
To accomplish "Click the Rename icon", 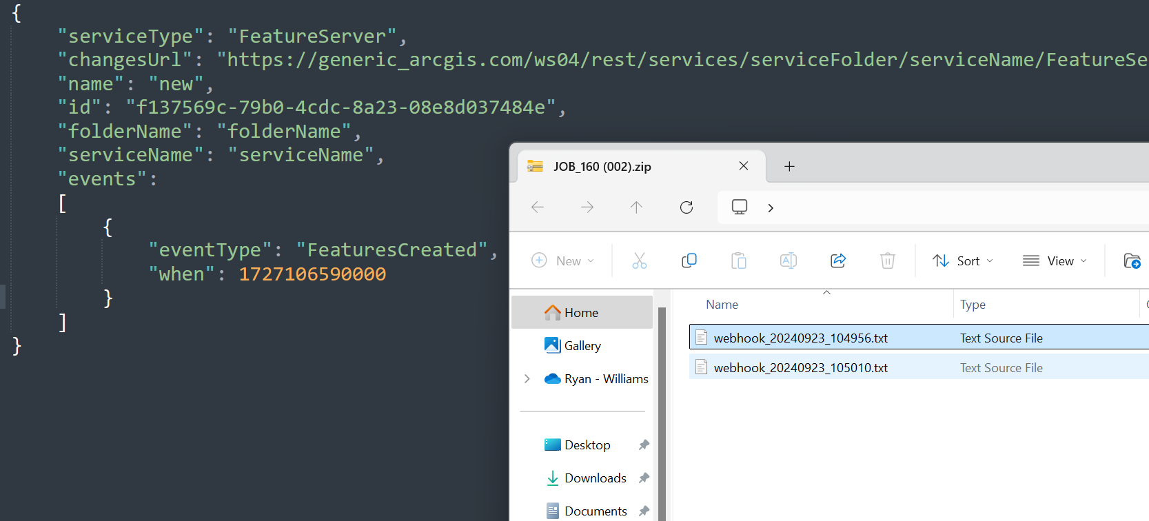I will click(x=789, y=260).
